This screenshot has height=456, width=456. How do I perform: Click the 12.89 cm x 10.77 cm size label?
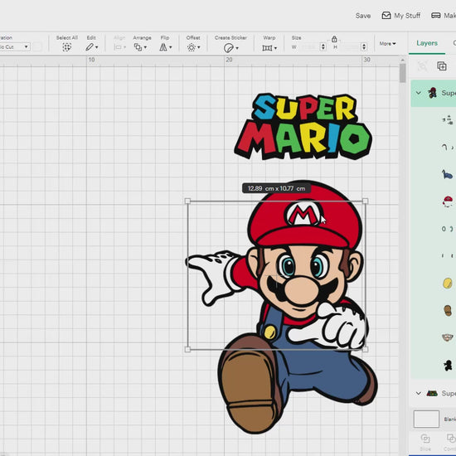click(x=276, y=188)
